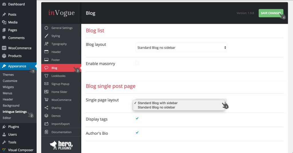293x153 pixels.
Task: Click the Products box icon
Action: pos(4,56)
